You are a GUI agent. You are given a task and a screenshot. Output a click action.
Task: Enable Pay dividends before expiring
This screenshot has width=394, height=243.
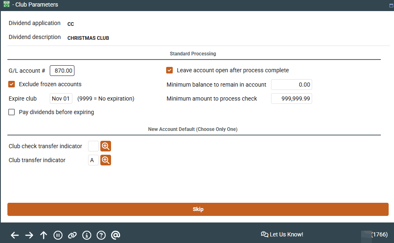click(12, 112)
